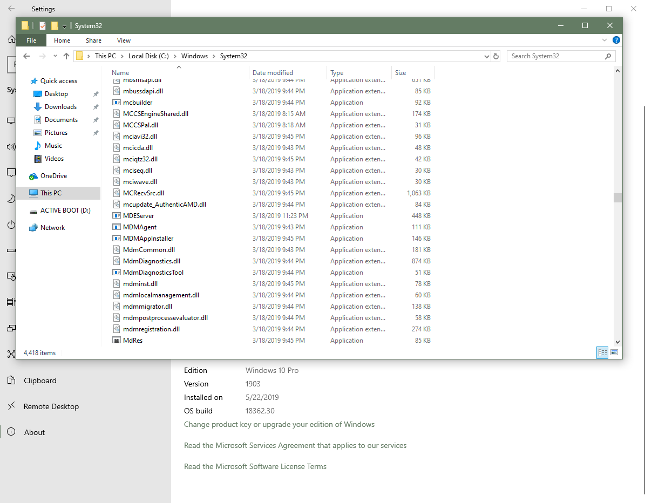This screenshot has width=645, height=503.
Task: Open Downloads folder icon in sidebar
Action: click(x=37, y=107)
